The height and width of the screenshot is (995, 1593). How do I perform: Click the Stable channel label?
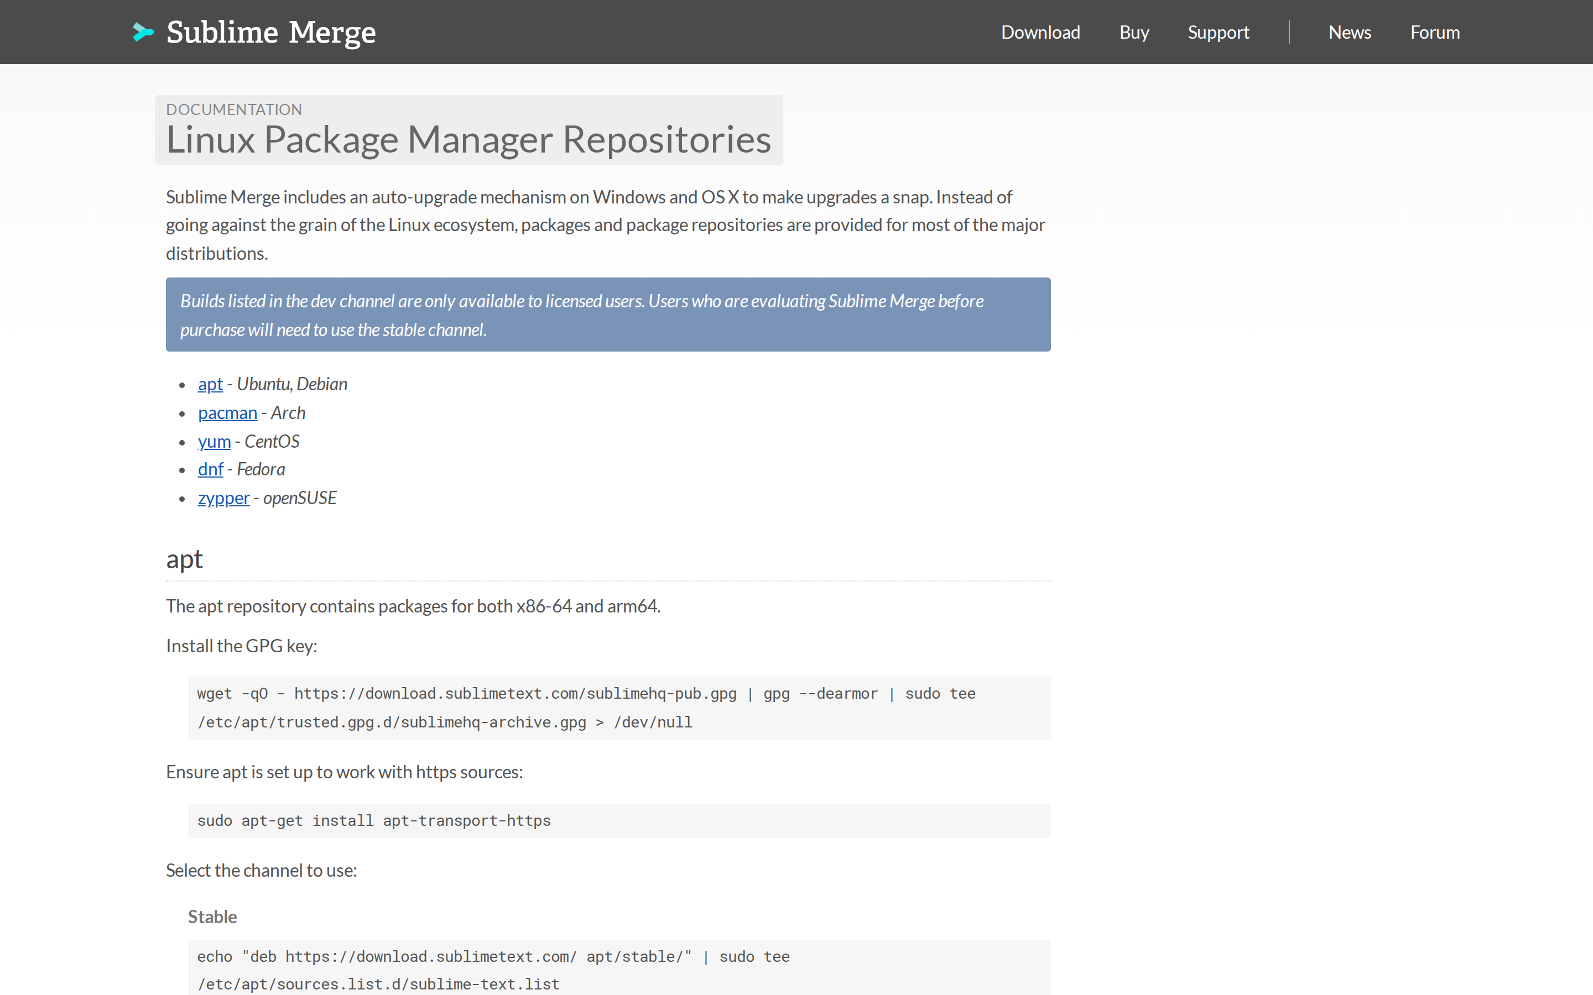212,917
